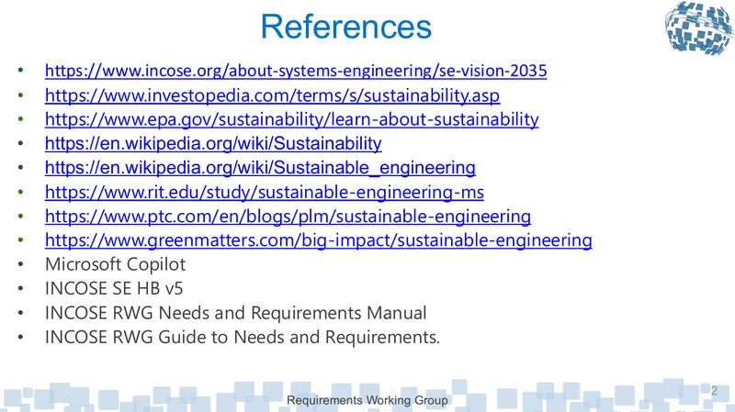Open the investopedia sustainability.asp link

(272, 95)
